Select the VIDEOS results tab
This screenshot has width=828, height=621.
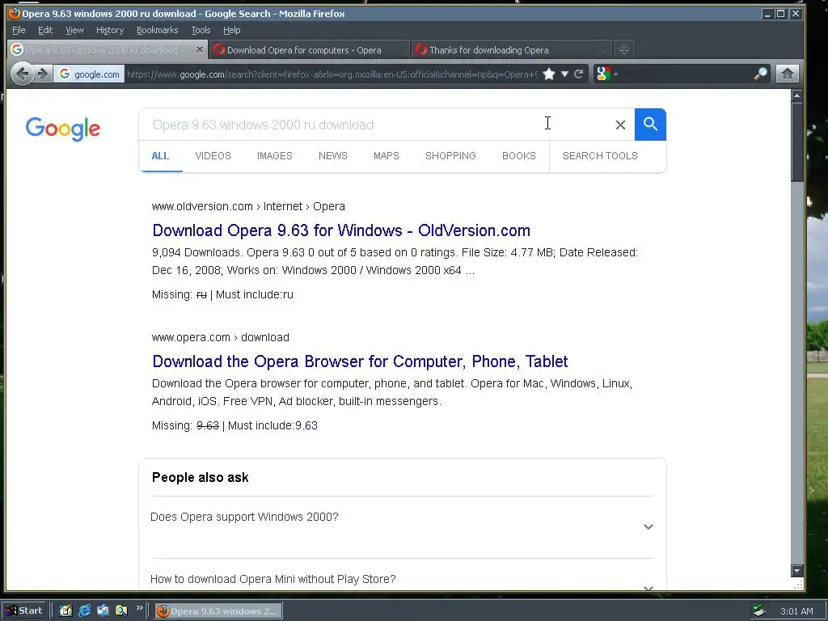(213, 156)
